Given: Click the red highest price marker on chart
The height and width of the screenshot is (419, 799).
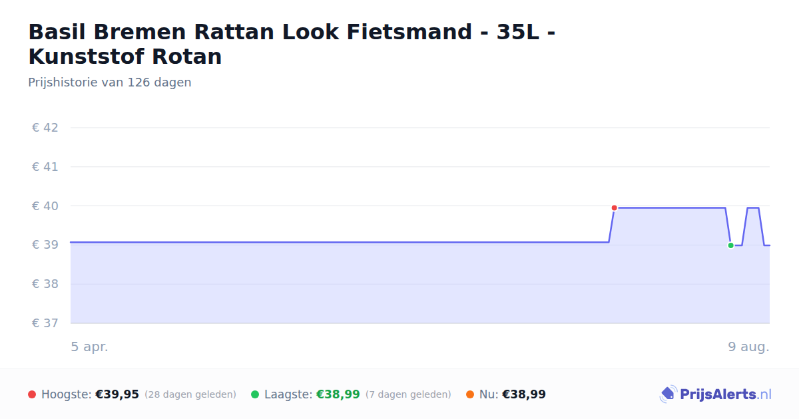Looking at the screenshot, I should (614, 208).
